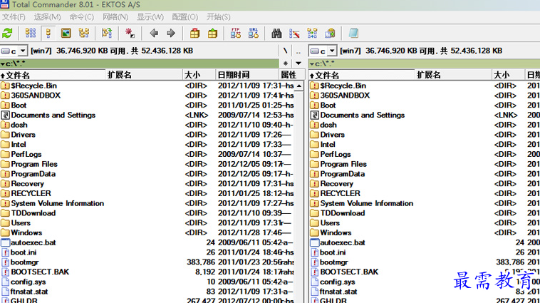
Task: Open the 命令(C) menu
Action: (x=82, y=17)
